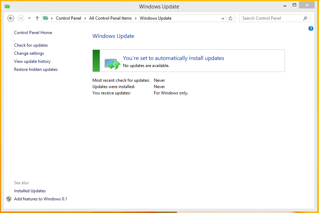Expand chevron after Control Panel breadcrumb

point(85,18)
